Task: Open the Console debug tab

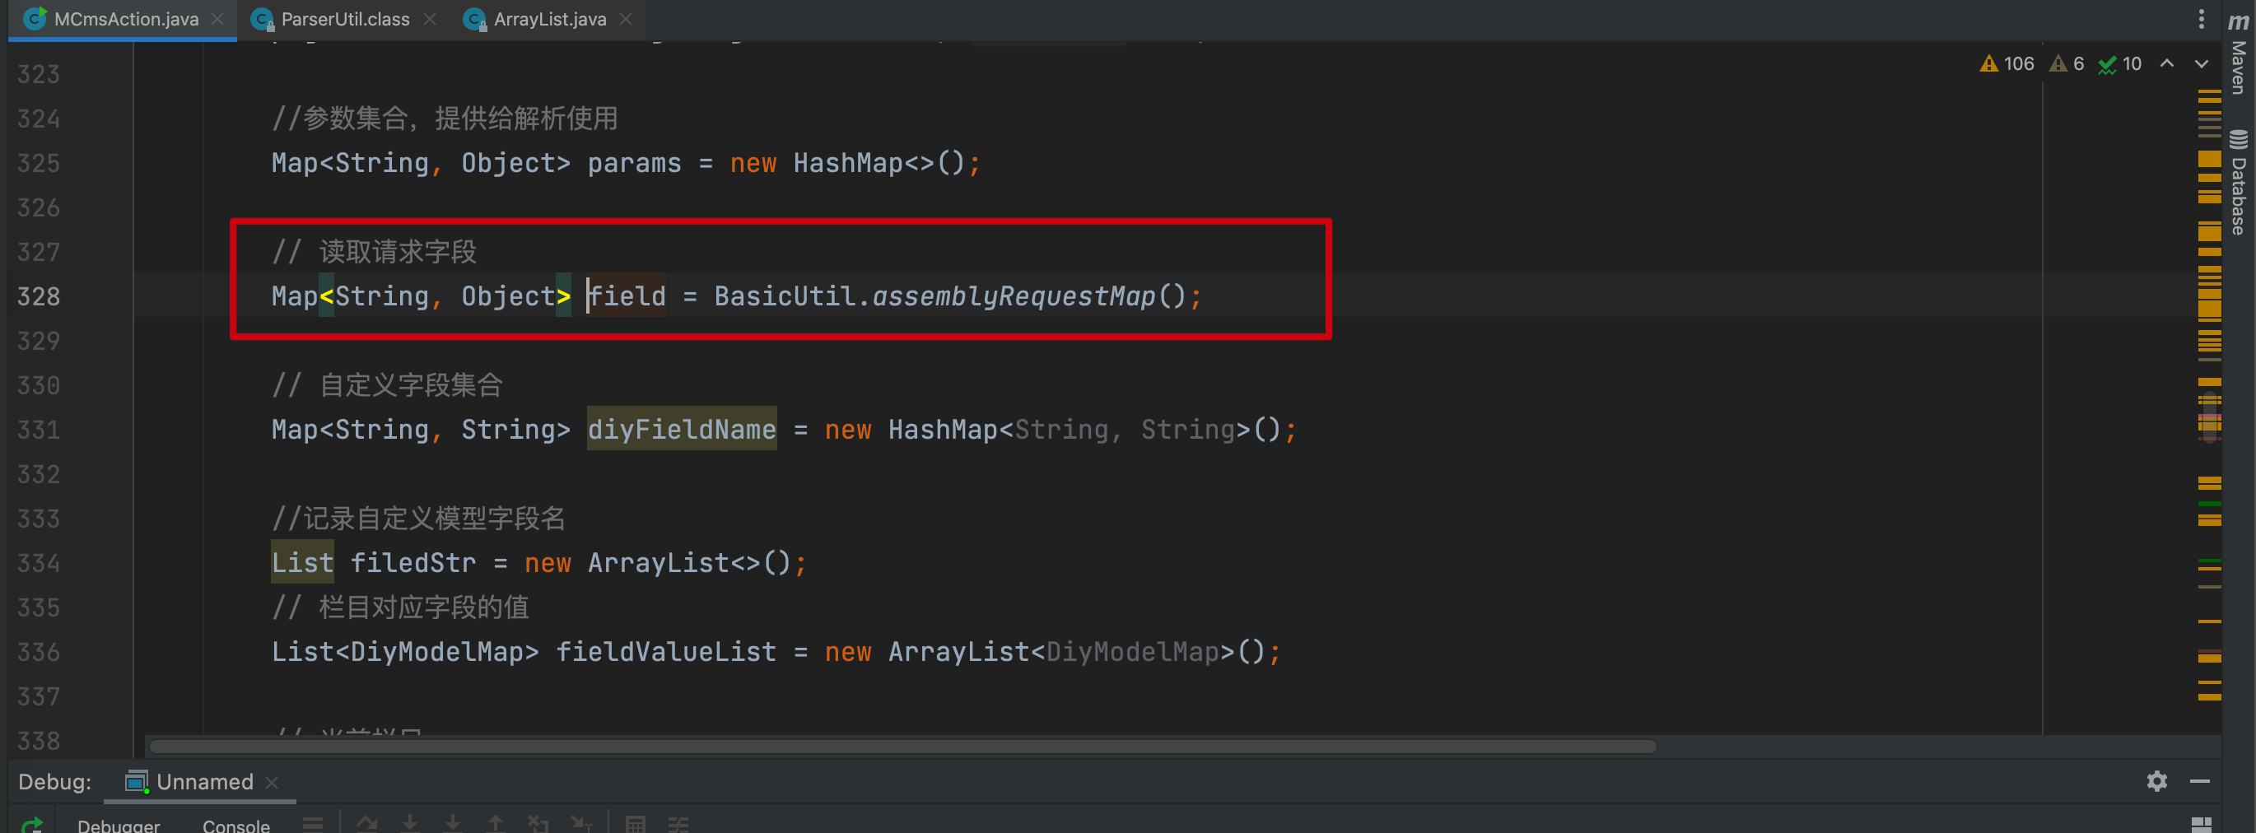Action: point(235,825)
